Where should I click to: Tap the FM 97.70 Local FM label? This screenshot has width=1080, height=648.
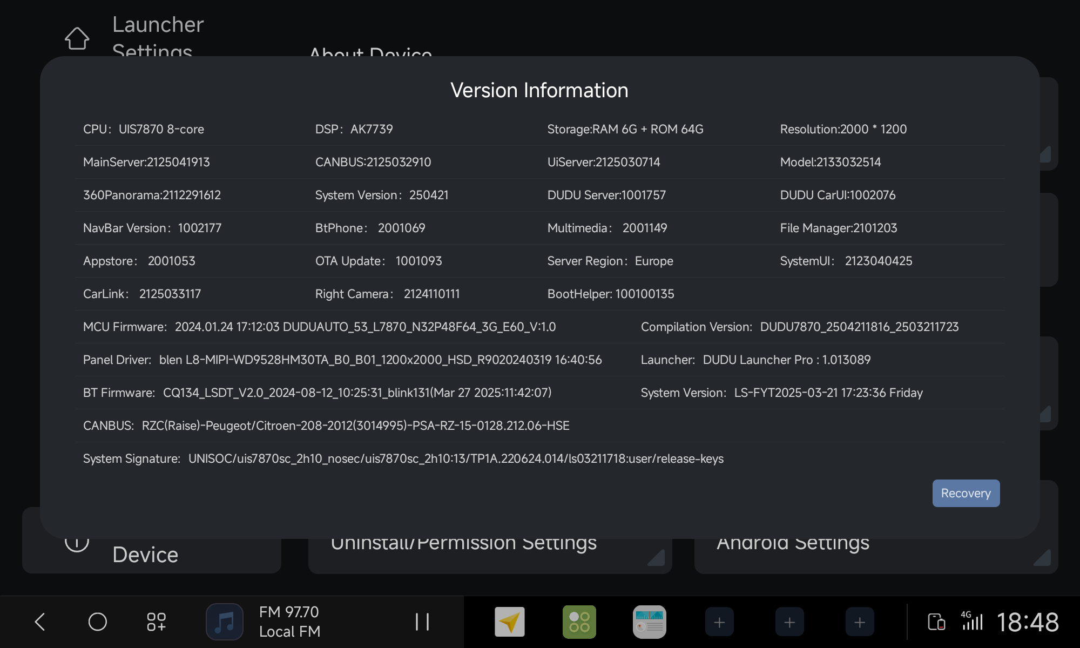click(290, 622)
